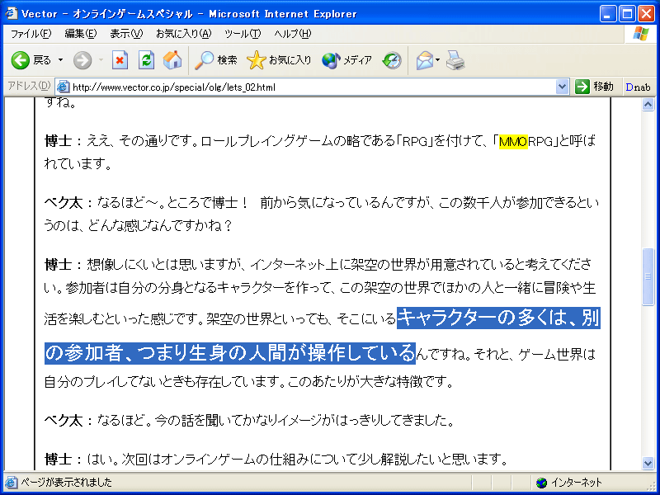Click the vertical scrollbar down arrow

coord(648,463)
